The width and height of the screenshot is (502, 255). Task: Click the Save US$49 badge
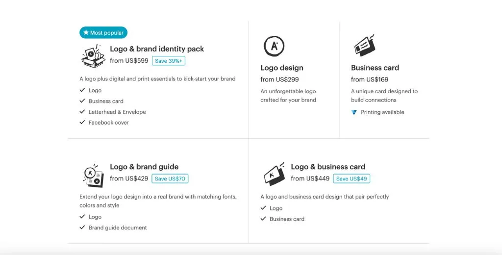point(351,178)
